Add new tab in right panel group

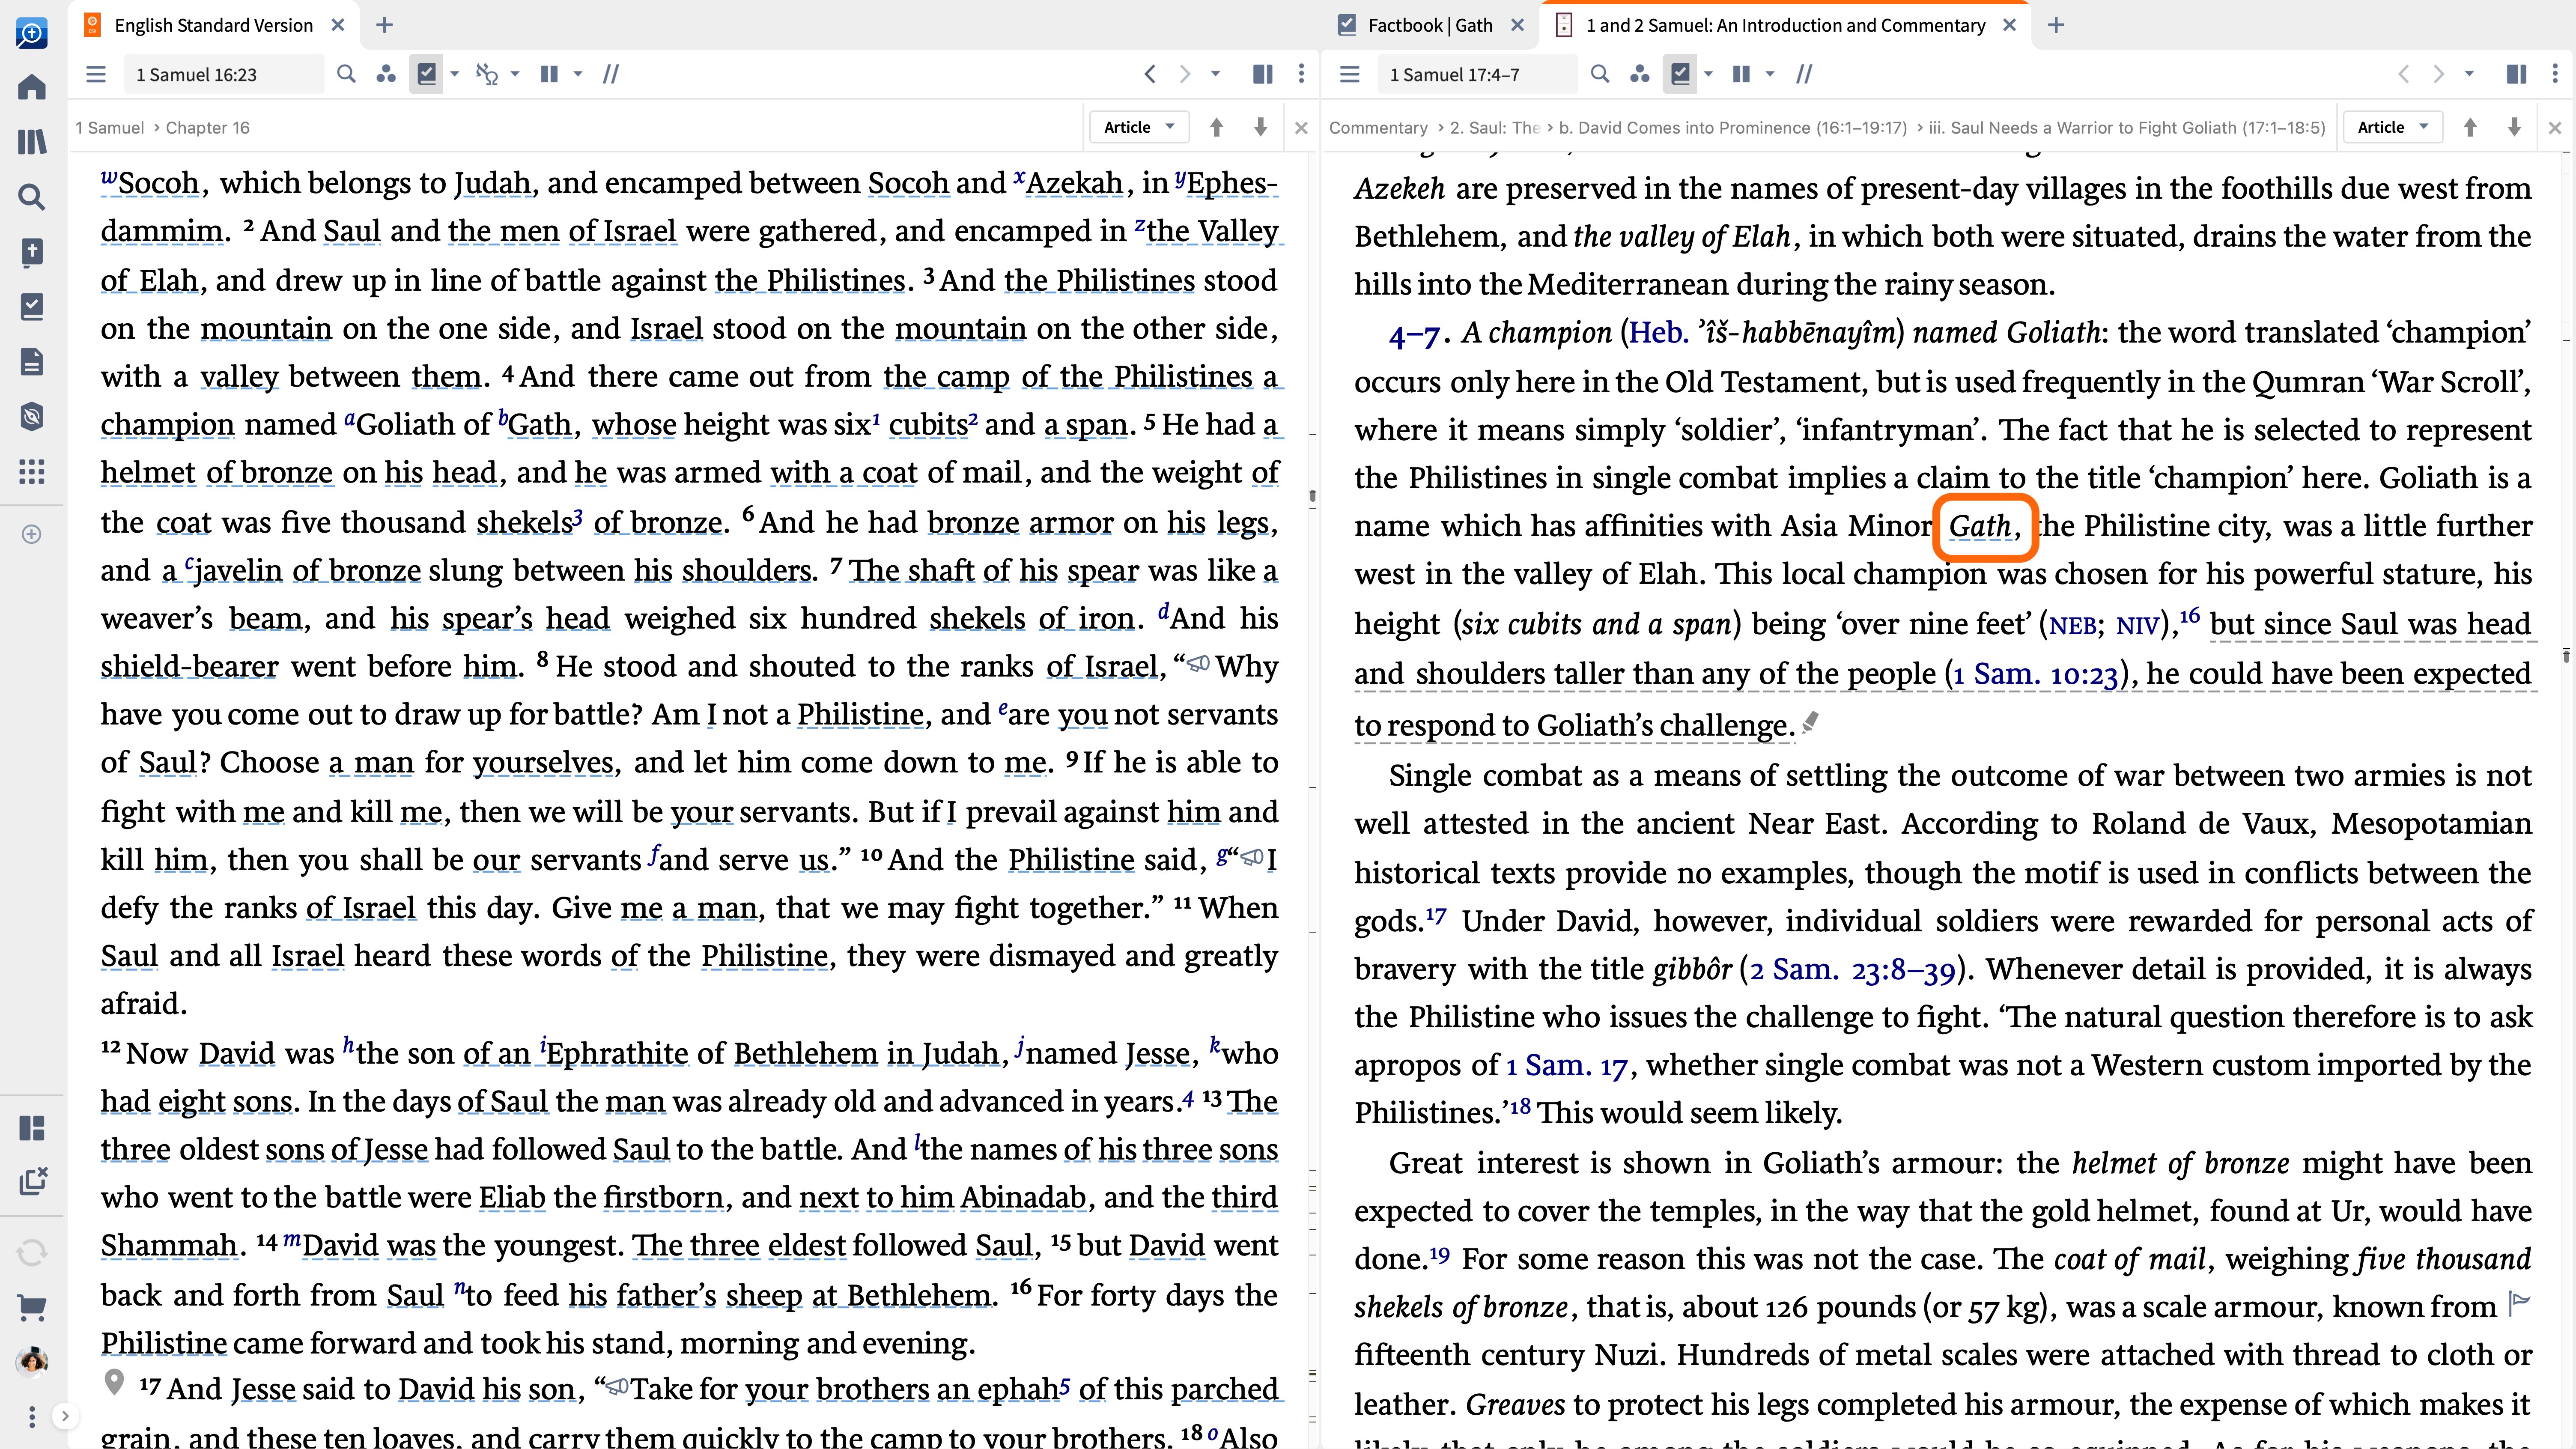[x=2056, y=25]
